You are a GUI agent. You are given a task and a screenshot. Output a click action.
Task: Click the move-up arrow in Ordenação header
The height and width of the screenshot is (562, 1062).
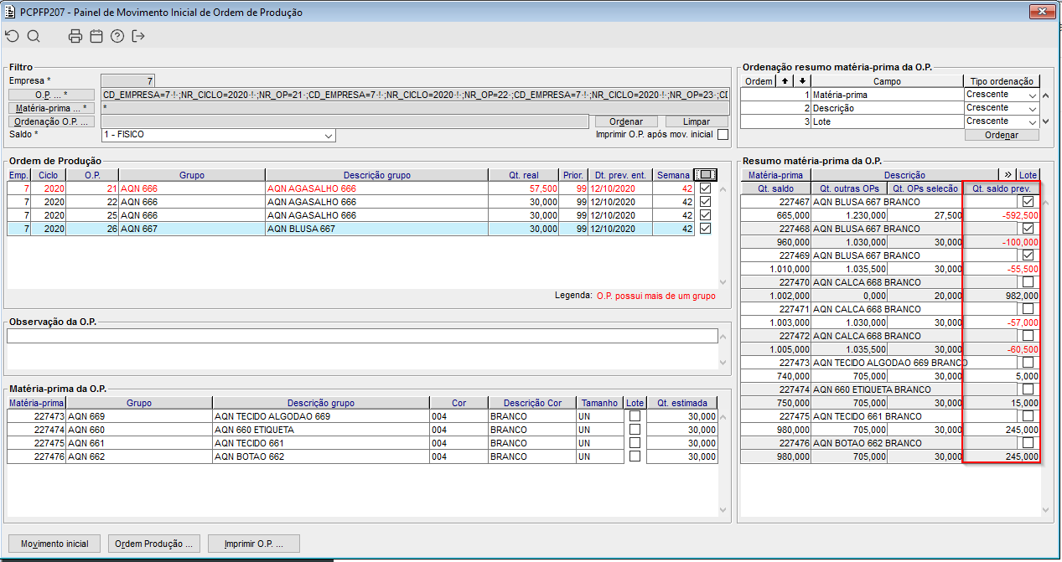[785, 81]
